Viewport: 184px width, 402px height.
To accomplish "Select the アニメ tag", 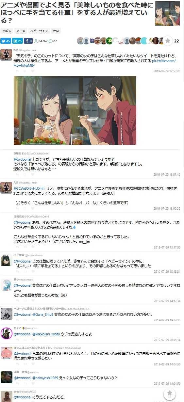I will click(x=21, y=31).
